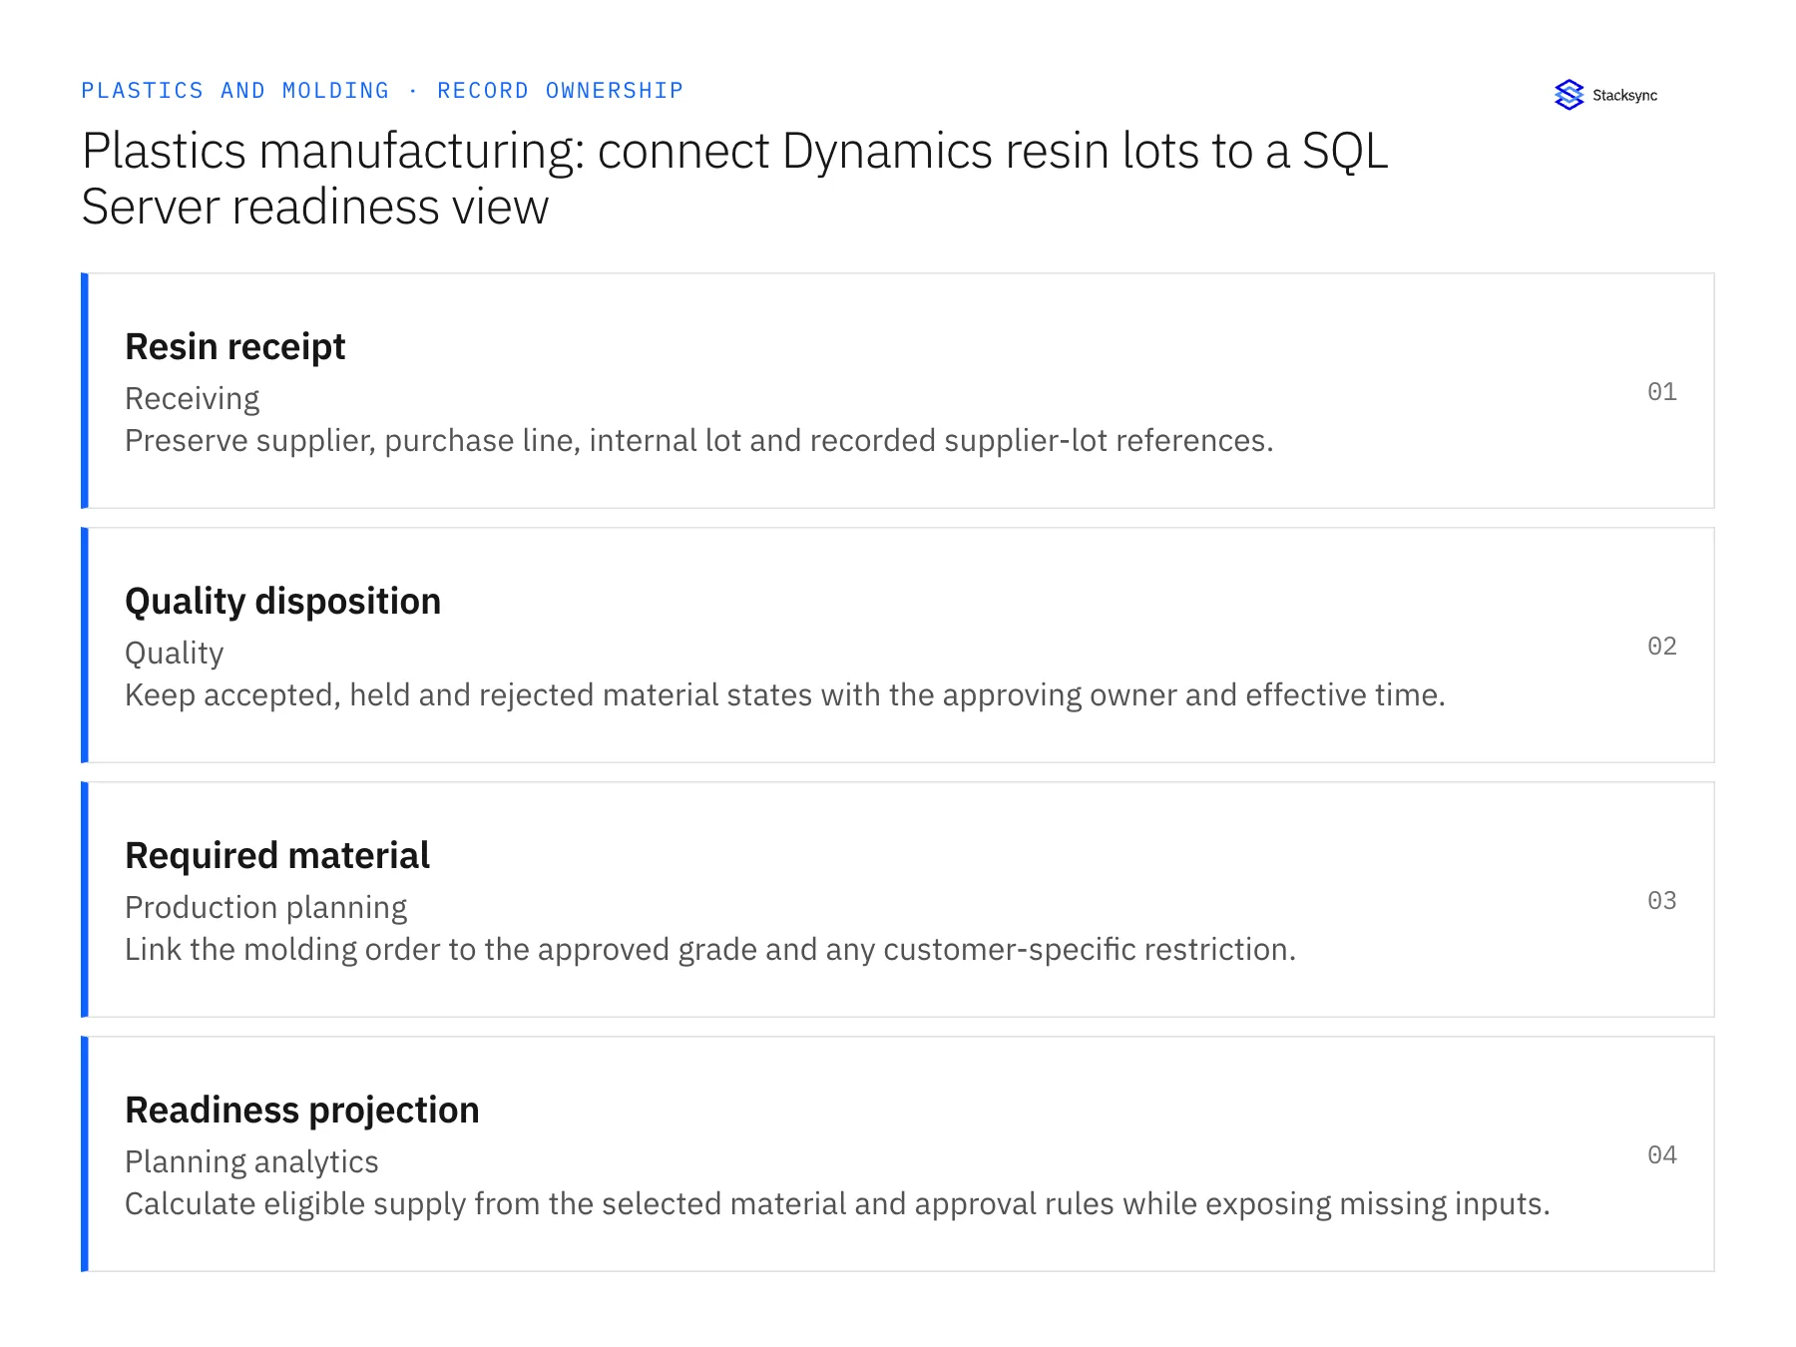The width and height of the screenshot is (1796, 1347).
Task: Click the step number 02
Action: point(1662,646)
